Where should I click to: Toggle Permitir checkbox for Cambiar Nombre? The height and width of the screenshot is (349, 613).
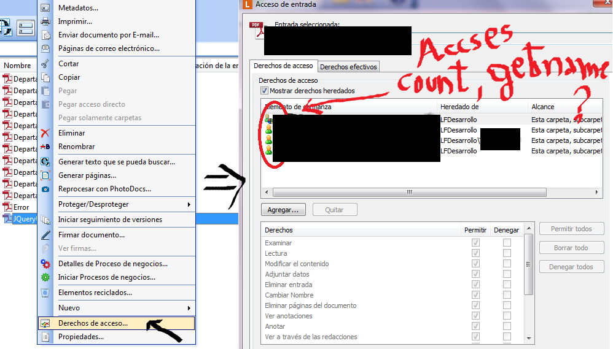[x=475, y=295]
